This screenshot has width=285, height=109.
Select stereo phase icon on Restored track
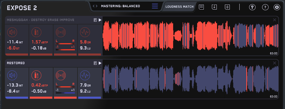click(60, 76)
